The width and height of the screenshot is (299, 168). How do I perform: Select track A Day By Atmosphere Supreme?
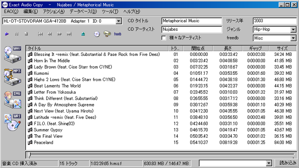point(64,105)
